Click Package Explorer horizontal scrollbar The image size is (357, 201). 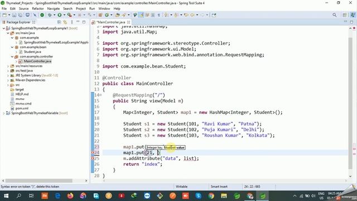(x=39, y=180)
